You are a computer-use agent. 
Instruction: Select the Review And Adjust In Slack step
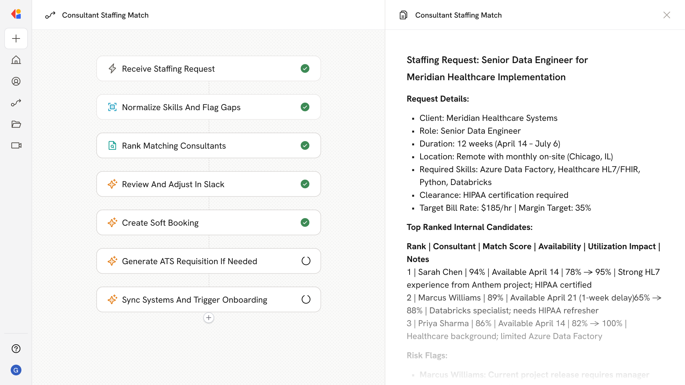(x=173, y=184)
